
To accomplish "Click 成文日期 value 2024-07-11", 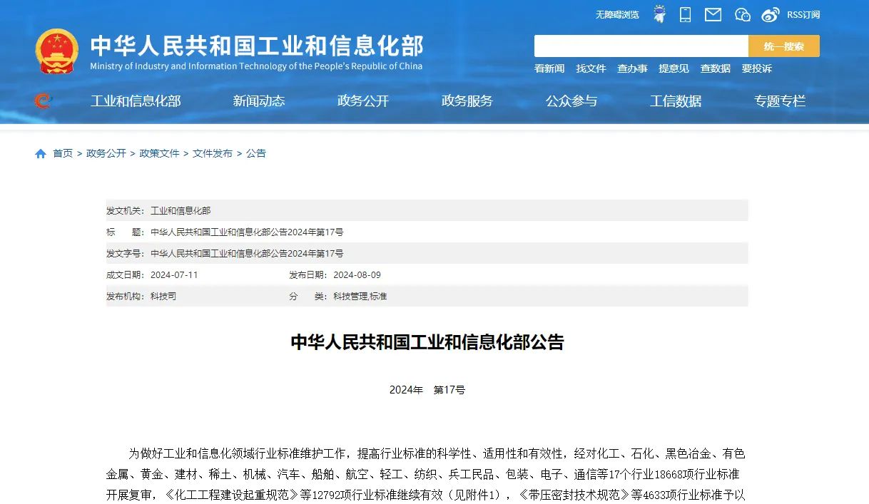I will coord(174,275).
